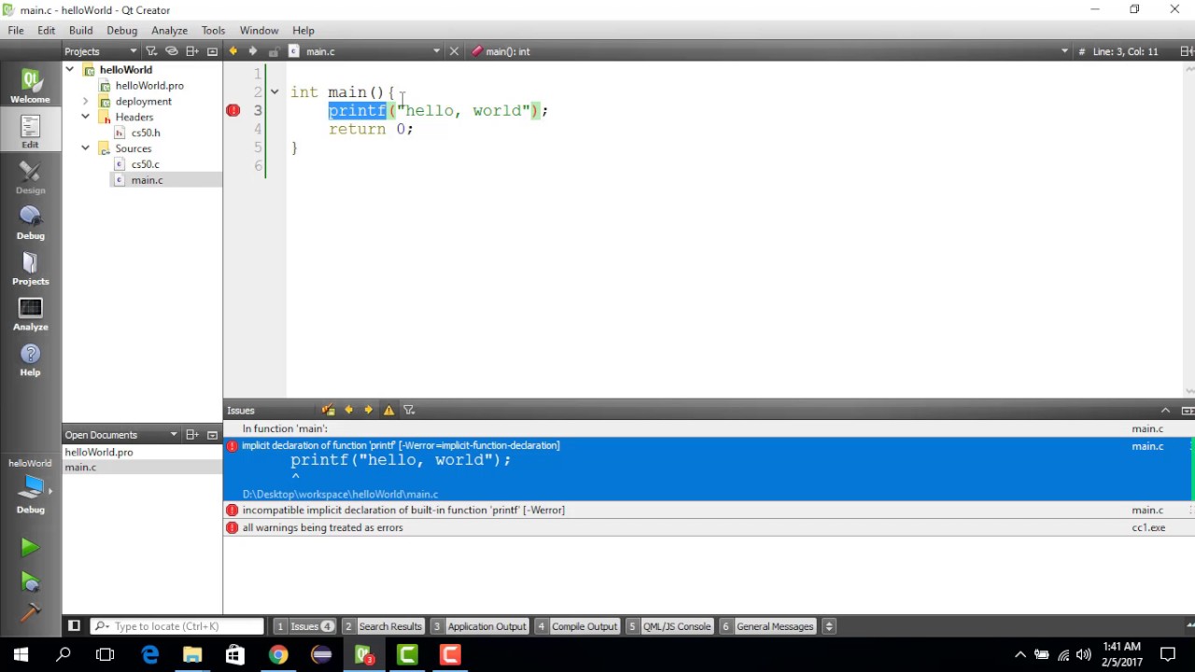Select main.c in project tree

click(x=147, y=180)
